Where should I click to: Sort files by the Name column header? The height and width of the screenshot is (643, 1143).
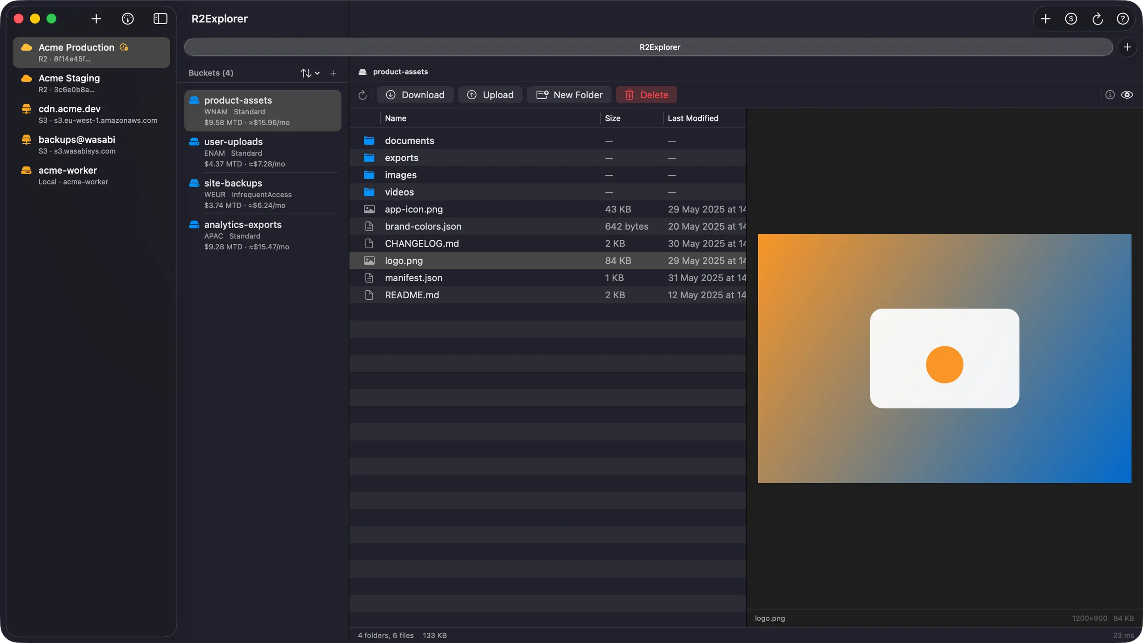point(490,118)
